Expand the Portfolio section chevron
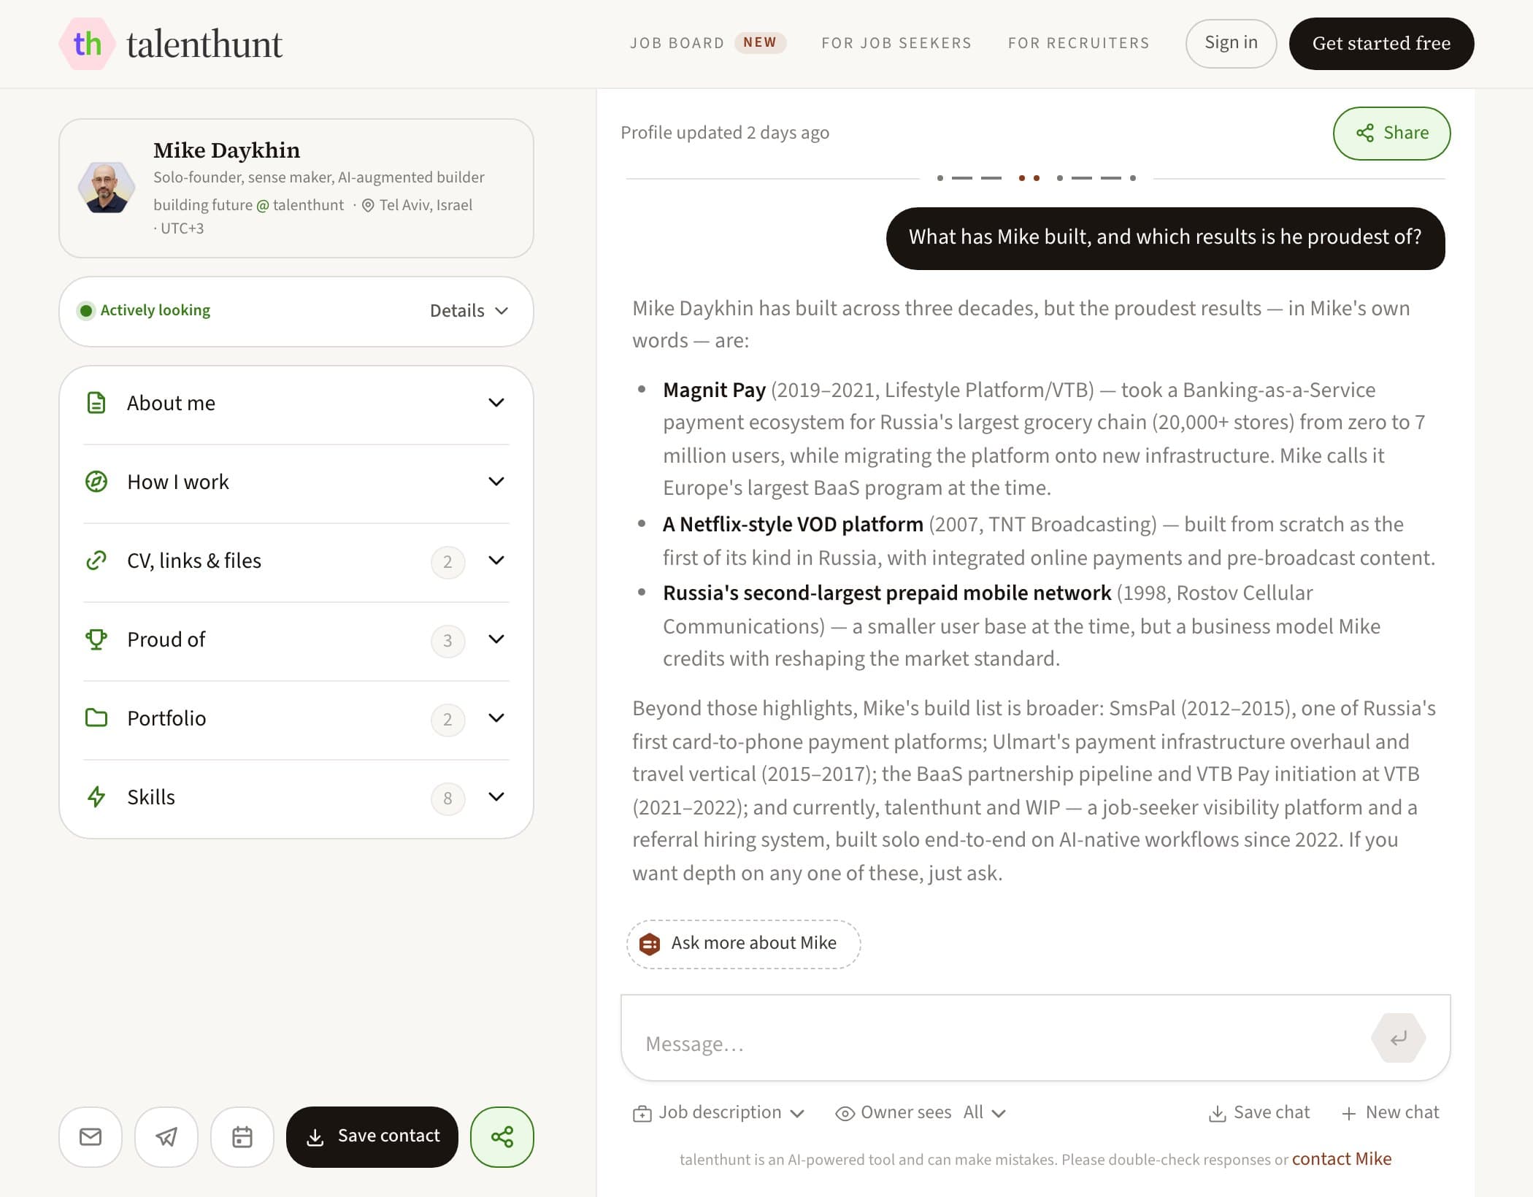The height and width of the screenshot is (1197, 1533). pos(496,718)
